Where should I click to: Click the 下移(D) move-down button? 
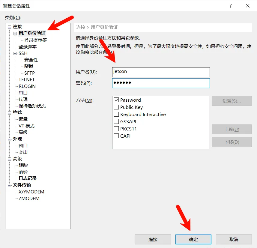click(x=232, y=142)
